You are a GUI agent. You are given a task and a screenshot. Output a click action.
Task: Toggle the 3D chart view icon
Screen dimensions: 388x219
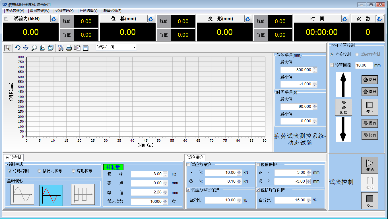tap(51, 48)
